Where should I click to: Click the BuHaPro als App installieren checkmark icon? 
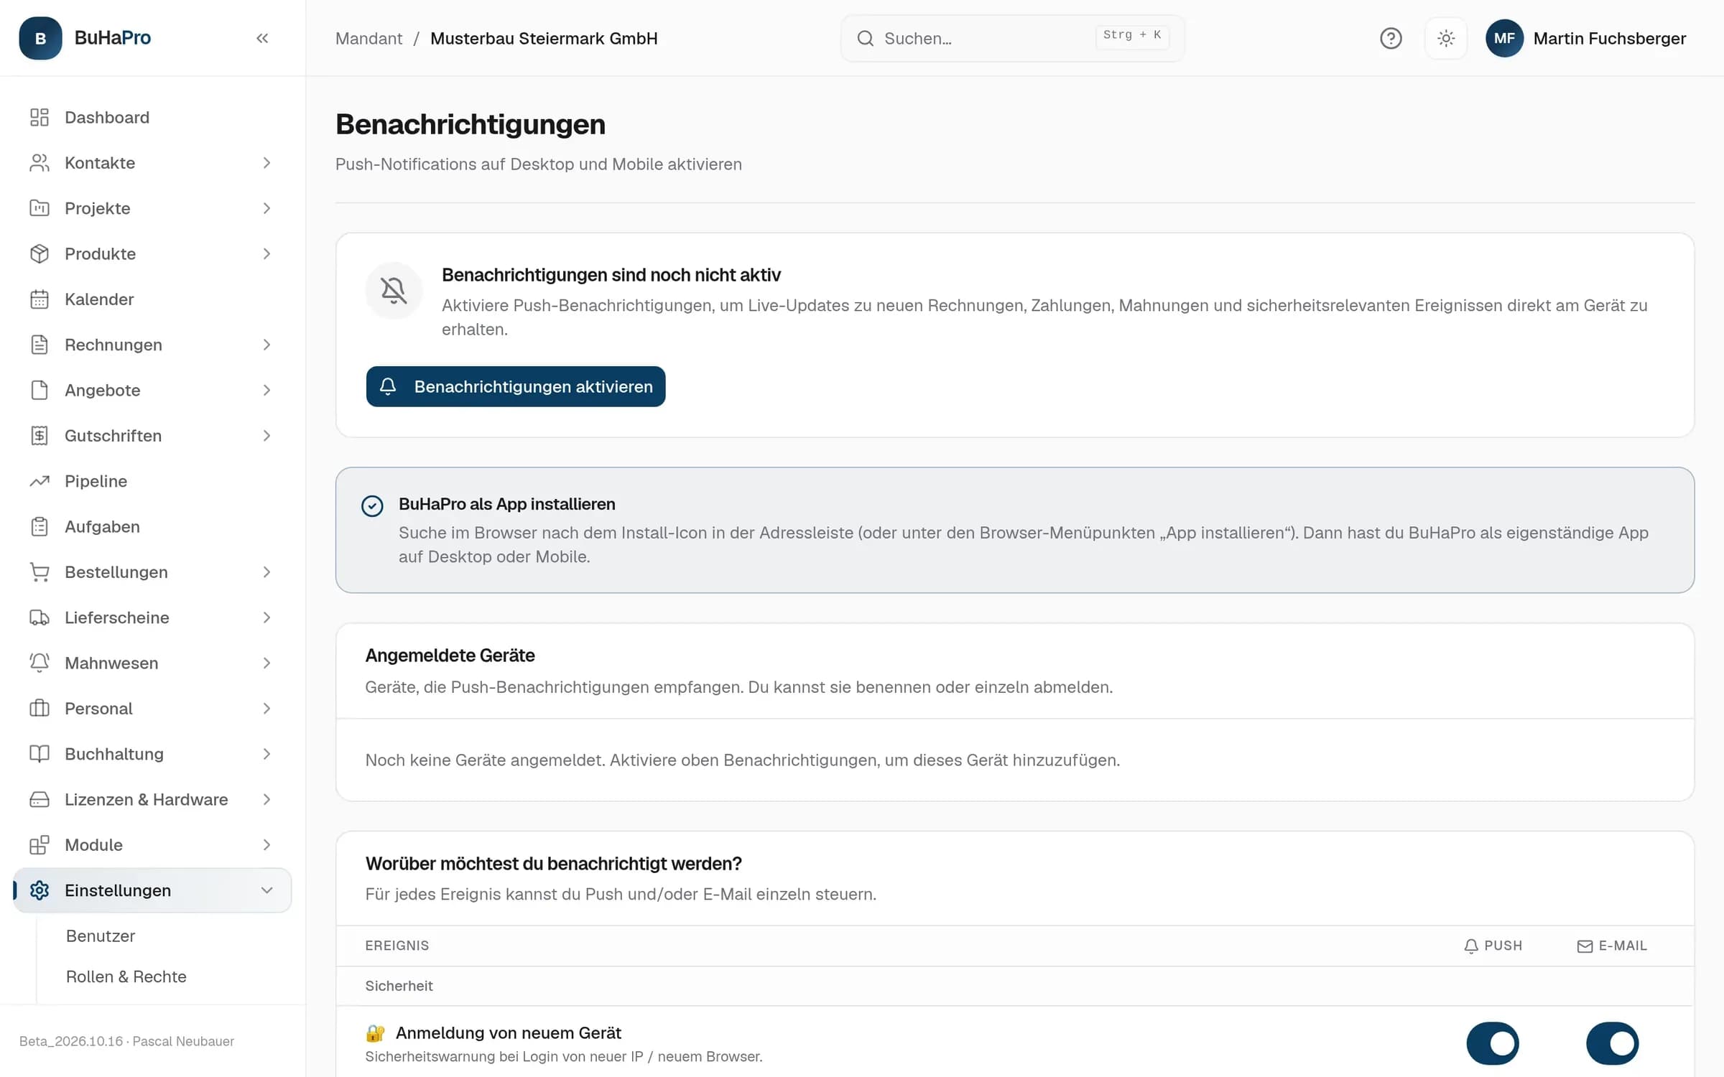point(372,505)
